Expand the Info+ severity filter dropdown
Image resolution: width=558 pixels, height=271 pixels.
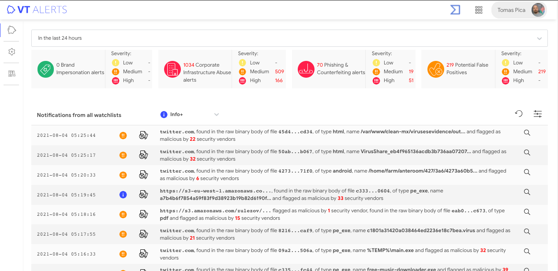[190, 115]
